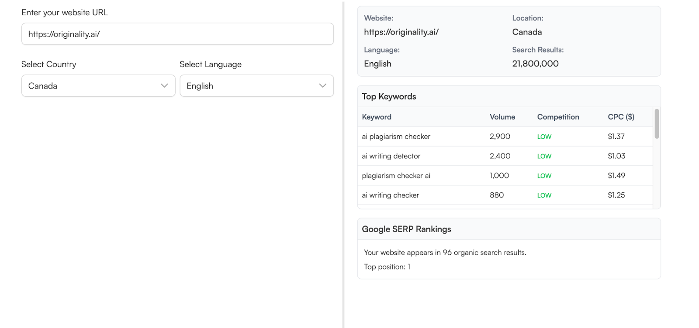The height and width of the screenshot is (328, 699).
Task: Click LOW competition for 'ai plagiarism checker'
Action: click(x=544, y=137)
